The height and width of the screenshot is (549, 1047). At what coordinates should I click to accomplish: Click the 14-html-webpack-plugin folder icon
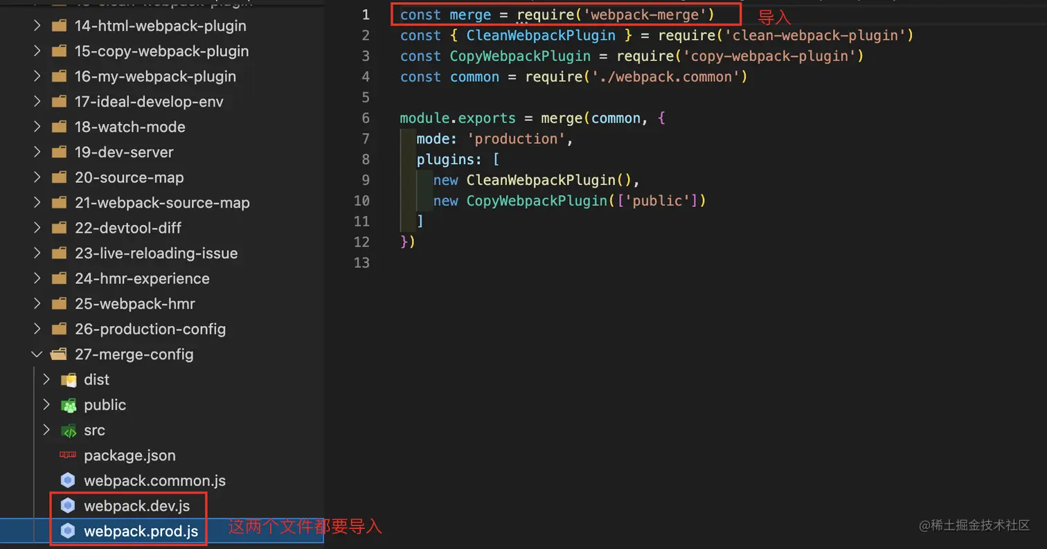(59, 26)
